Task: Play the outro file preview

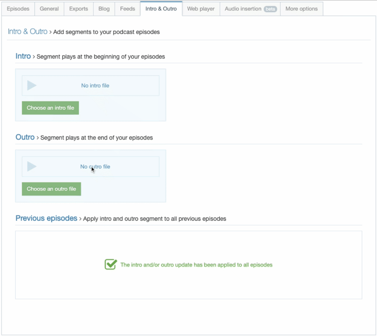Action: point(32,166)
